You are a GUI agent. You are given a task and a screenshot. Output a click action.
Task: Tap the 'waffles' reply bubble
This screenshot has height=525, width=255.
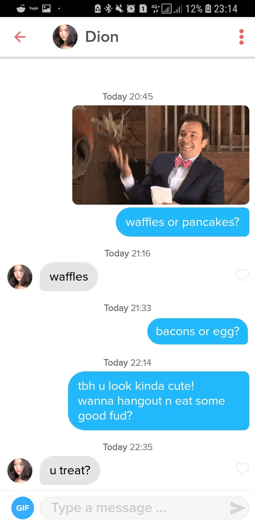[x=69, y=277]
